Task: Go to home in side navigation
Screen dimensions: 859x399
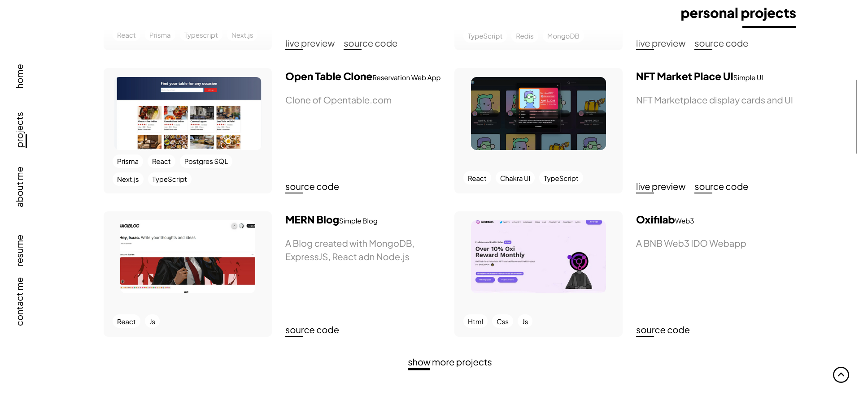Action: click(x=20, y=76)
